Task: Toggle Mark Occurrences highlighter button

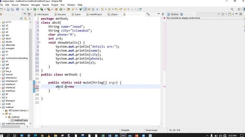Action: 85,9
